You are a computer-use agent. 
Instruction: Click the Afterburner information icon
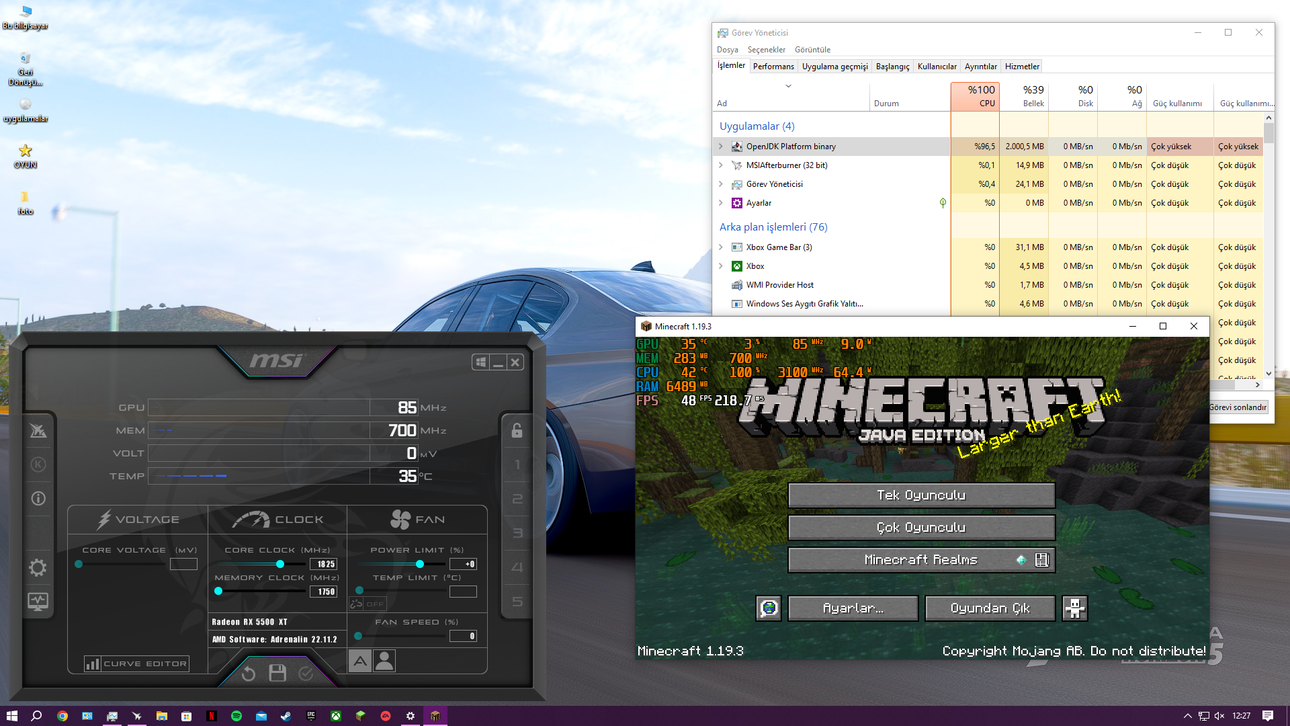click(38, 498)
